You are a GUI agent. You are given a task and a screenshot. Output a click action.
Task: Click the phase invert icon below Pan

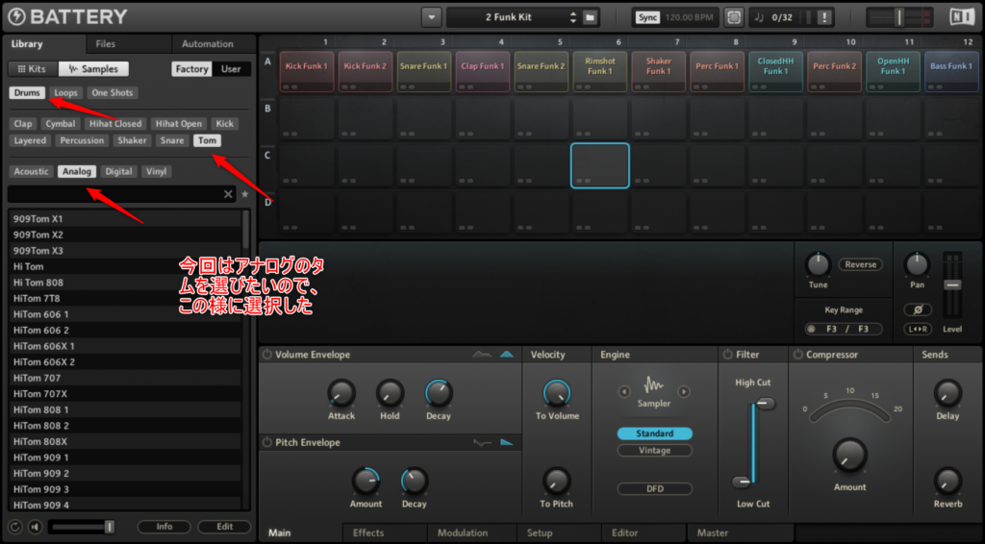[918, 309]
